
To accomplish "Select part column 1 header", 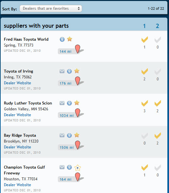I will pyautogui.click(x=144, y=26).
